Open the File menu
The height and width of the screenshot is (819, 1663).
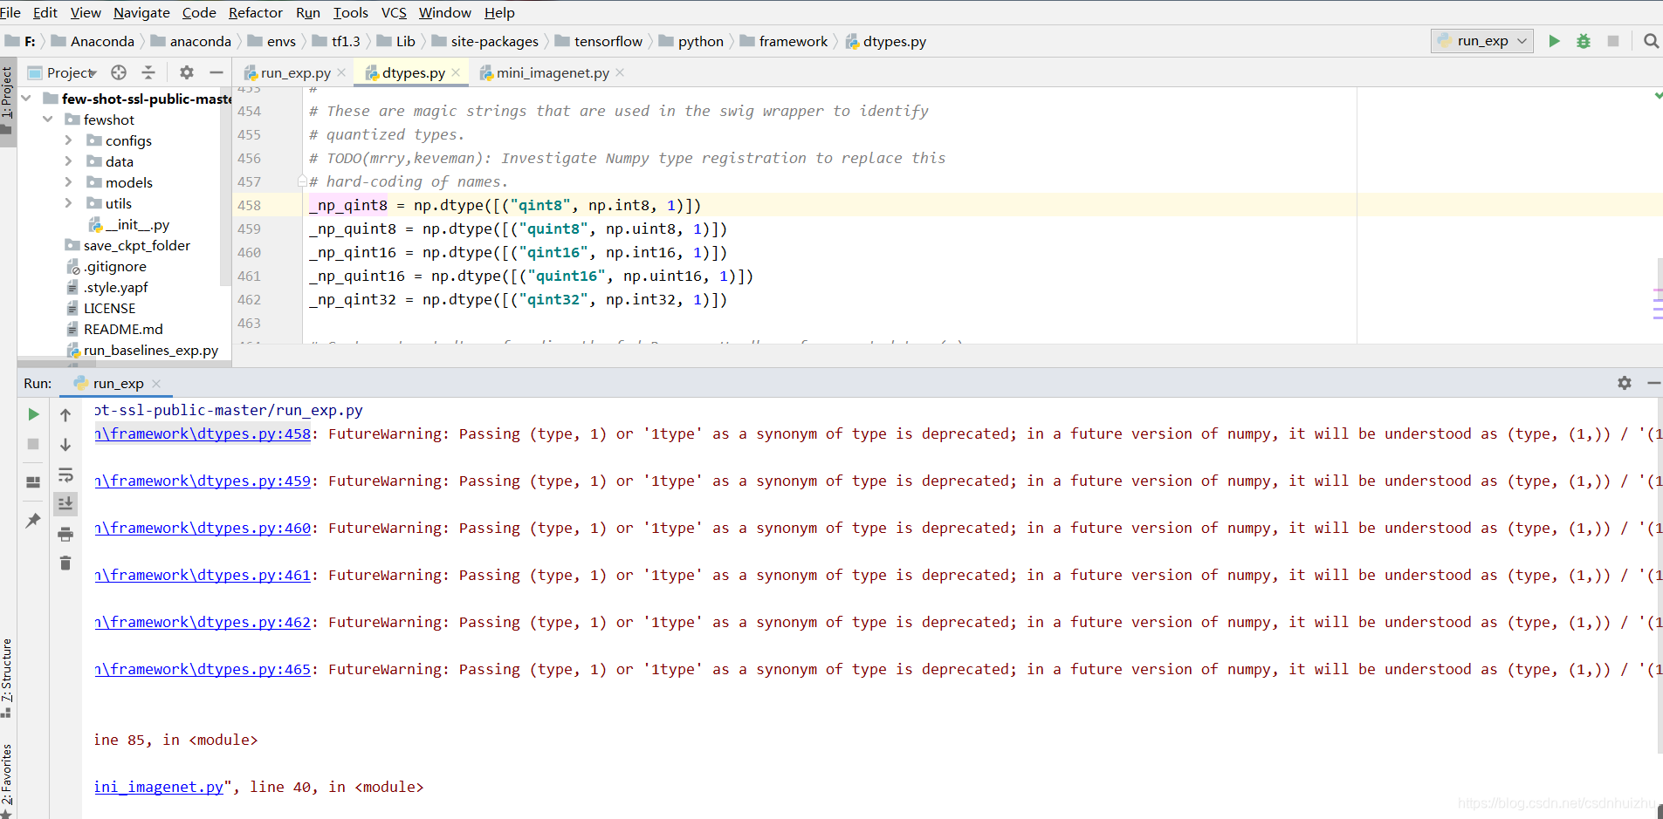[10, 12]
